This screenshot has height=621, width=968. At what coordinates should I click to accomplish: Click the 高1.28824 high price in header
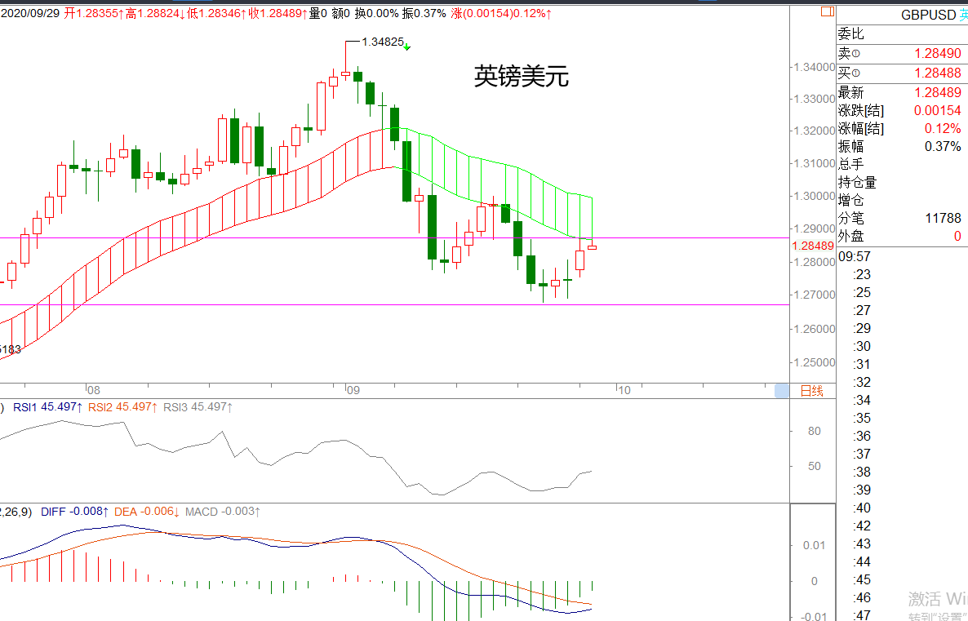tap(156, 13)
